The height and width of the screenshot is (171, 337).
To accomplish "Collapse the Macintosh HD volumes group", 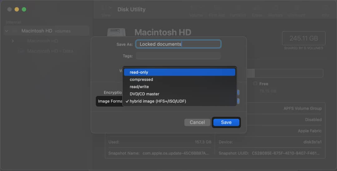I will (x=7, y=31).
